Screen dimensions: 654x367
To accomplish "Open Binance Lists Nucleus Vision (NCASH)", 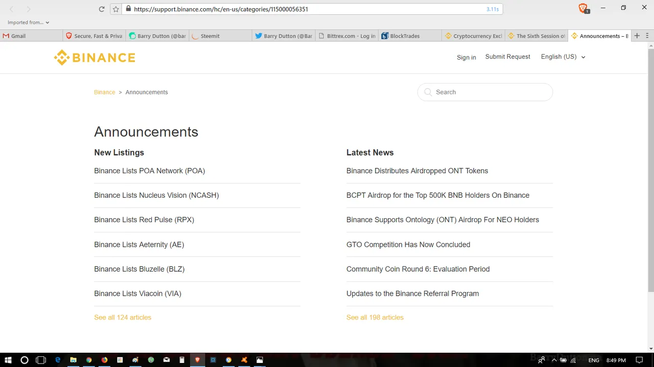I will tap(156, 195).
